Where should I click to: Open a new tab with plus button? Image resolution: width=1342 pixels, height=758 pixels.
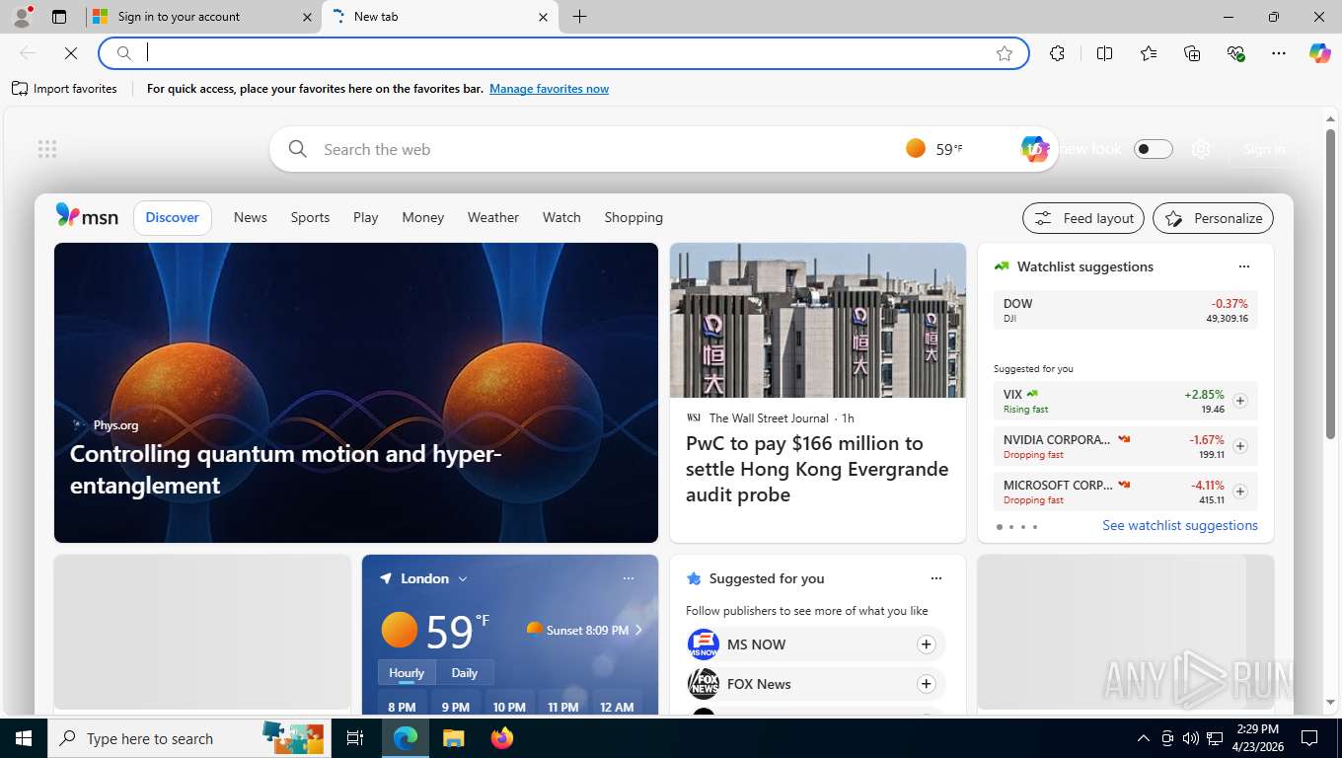tap(580, 17)
